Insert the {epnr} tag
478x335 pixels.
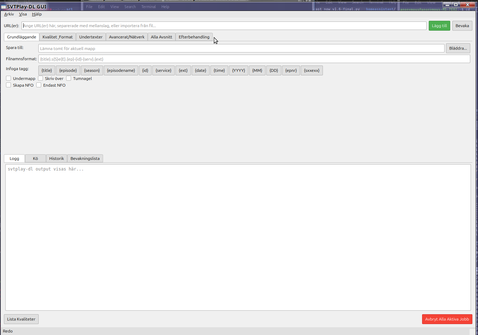(291, 70)
